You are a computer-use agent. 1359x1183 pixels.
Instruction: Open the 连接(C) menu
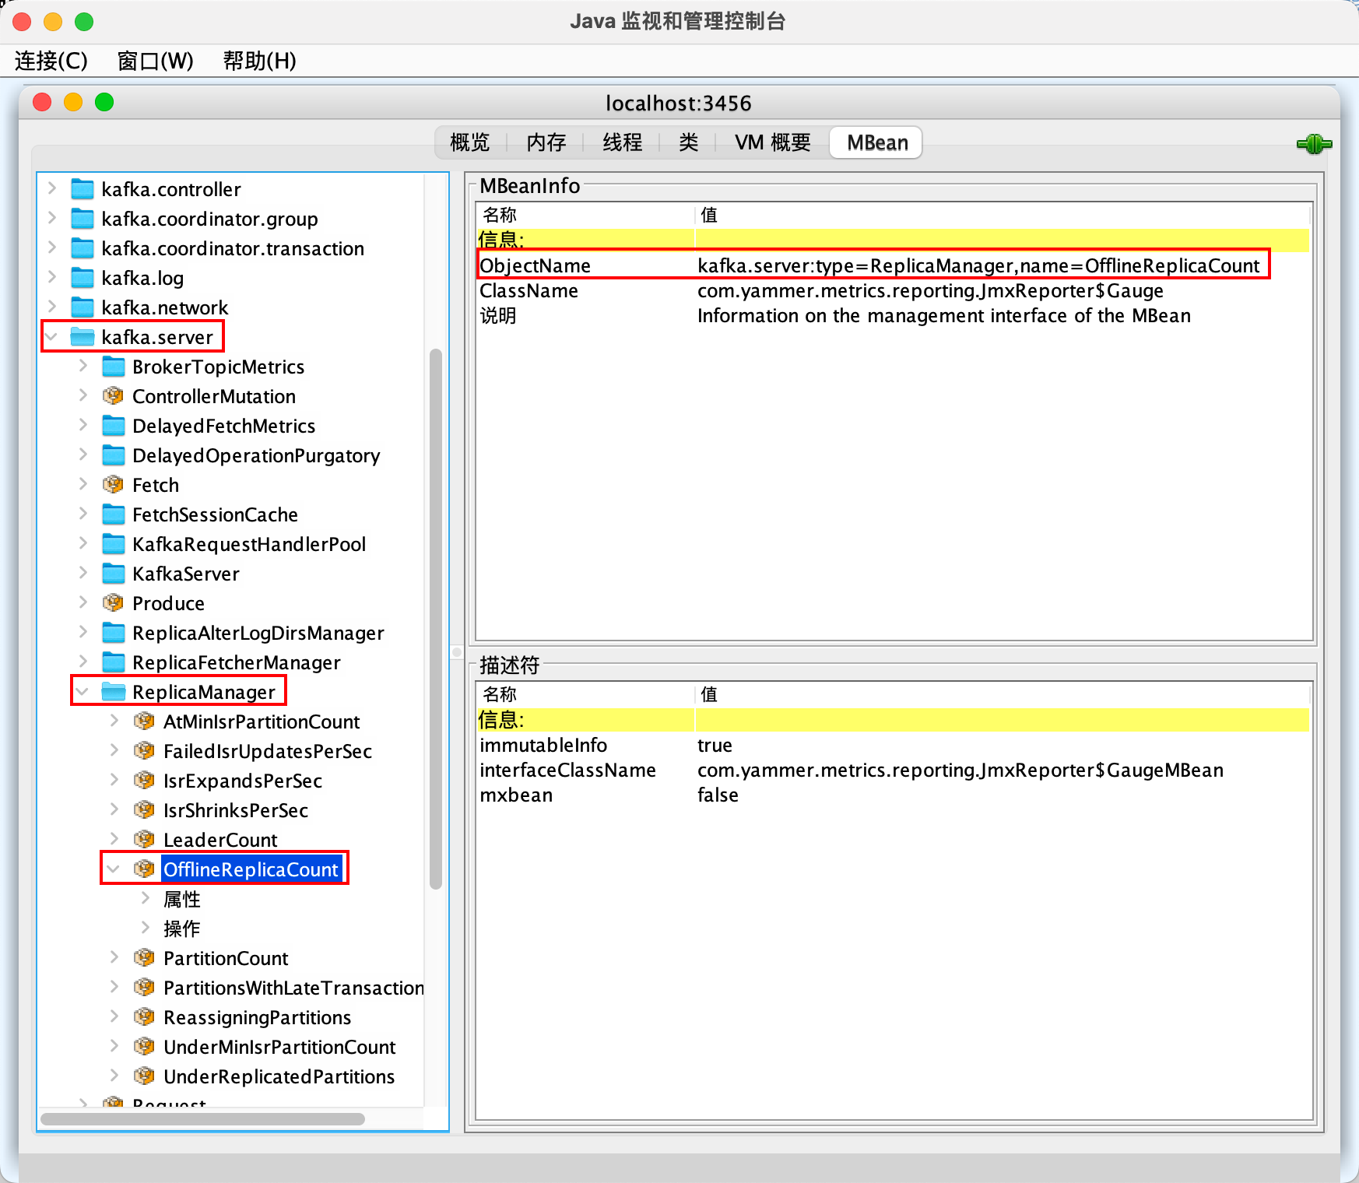[x=51, y=61]
